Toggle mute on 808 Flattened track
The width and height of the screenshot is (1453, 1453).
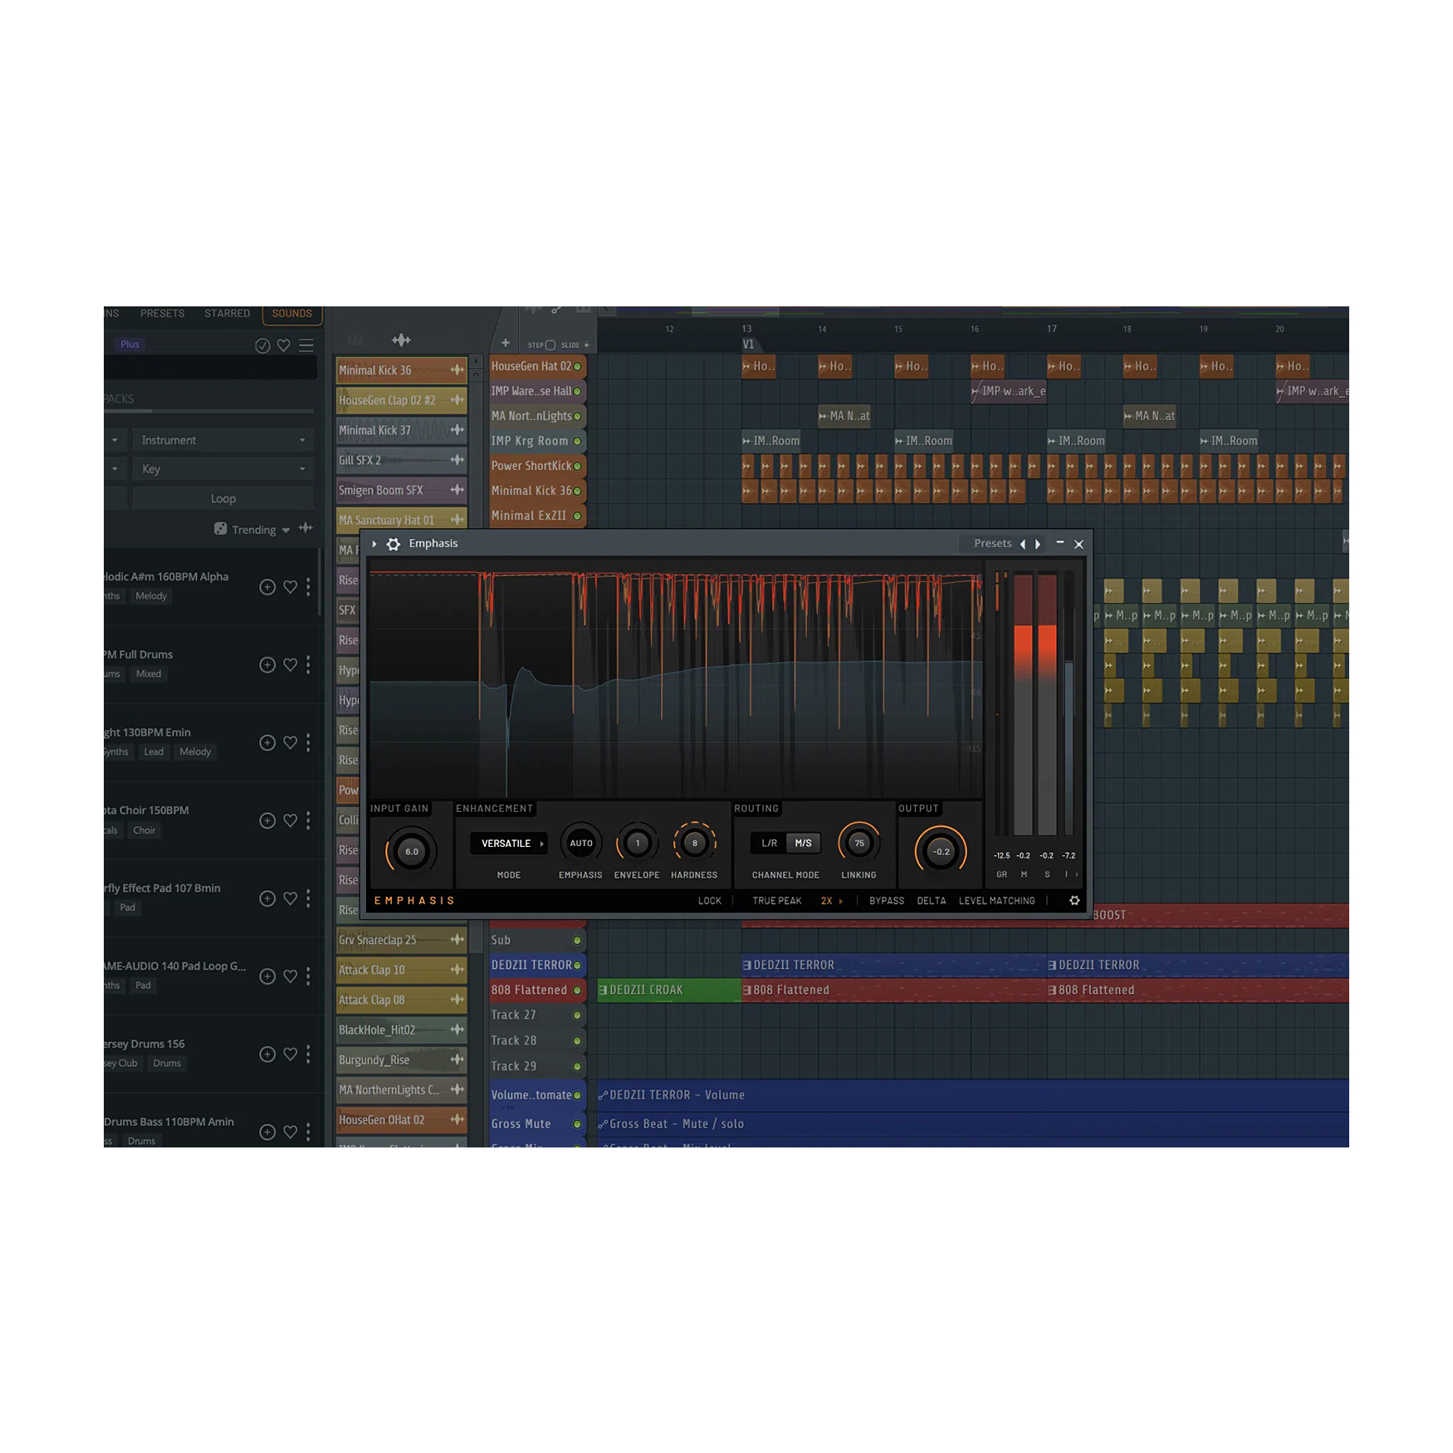pos(577,991)
